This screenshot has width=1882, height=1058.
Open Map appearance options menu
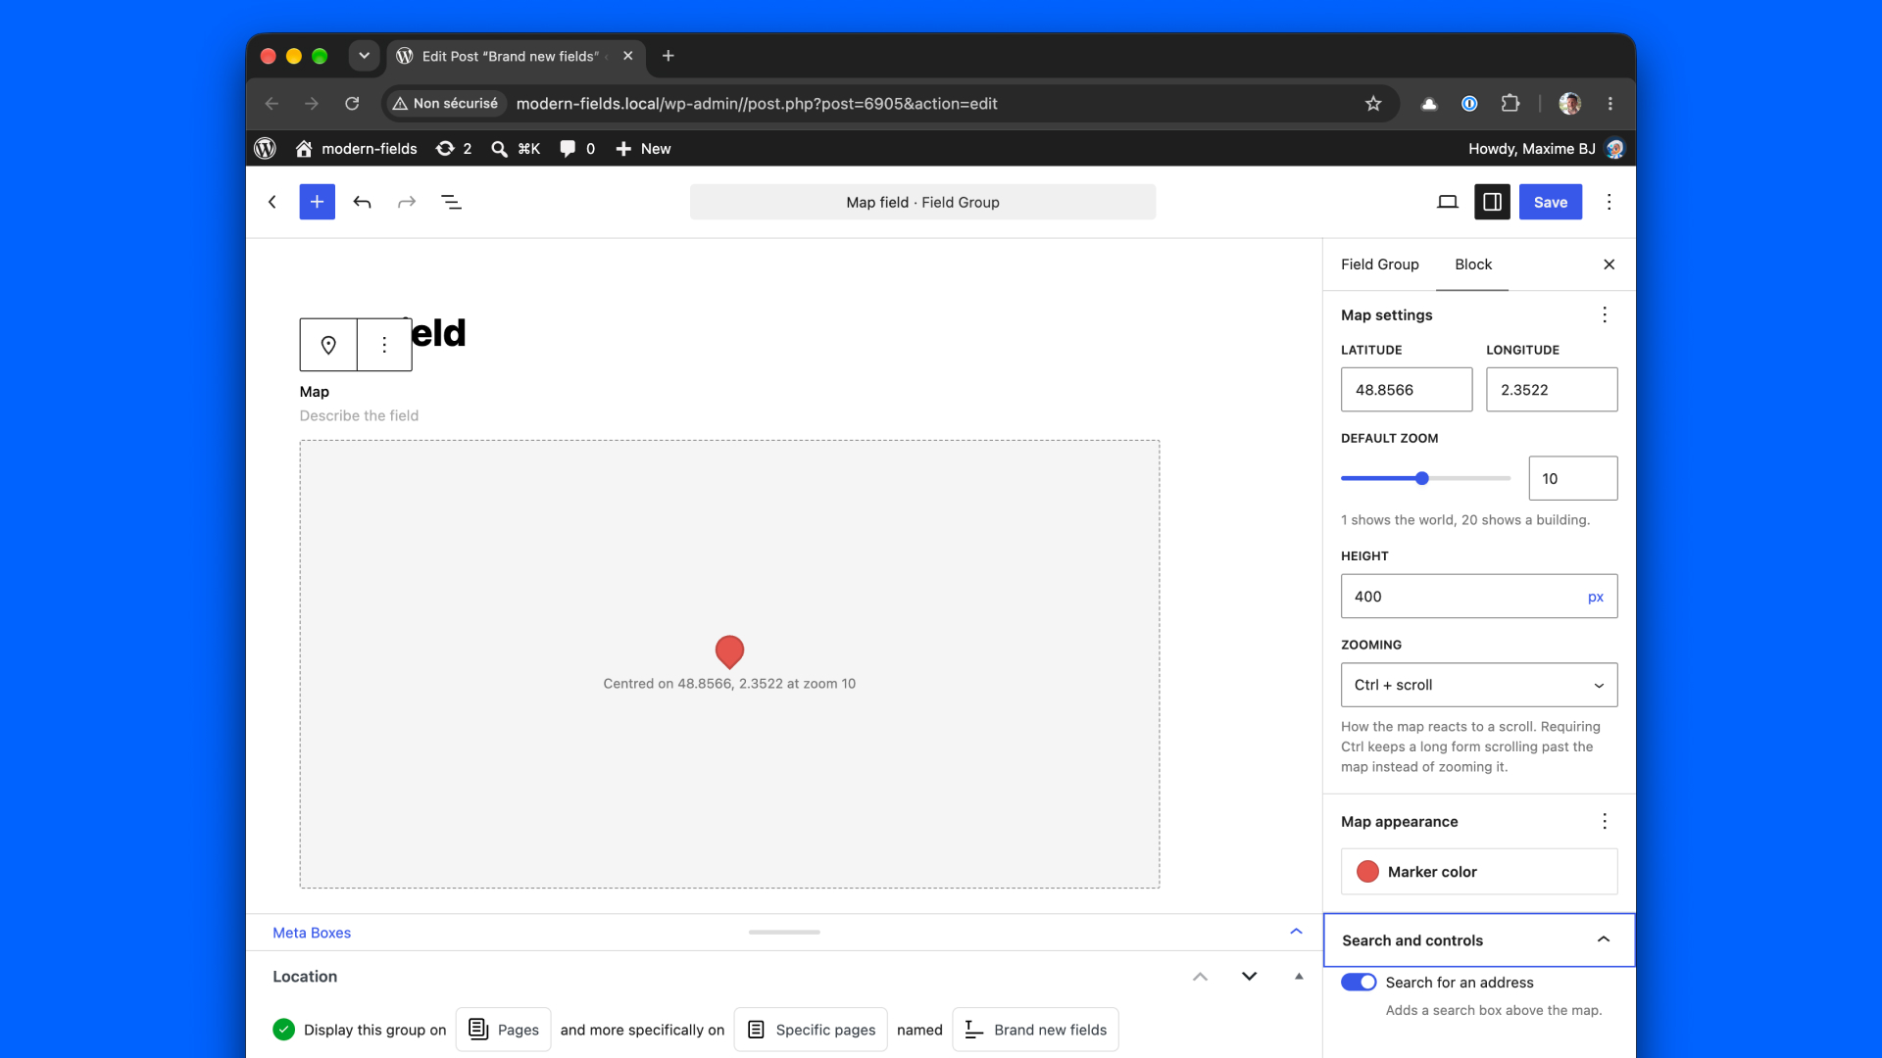click(1605, 821)
